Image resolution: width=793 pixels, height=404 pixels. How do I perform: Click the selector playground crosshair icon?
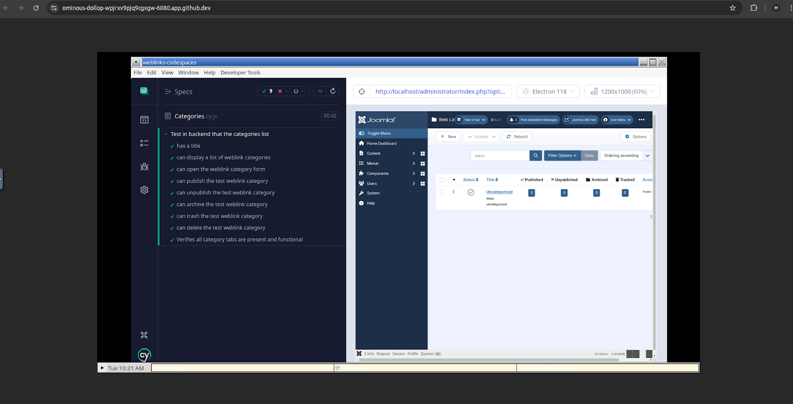pyautogui.click(x=362, y=92)
